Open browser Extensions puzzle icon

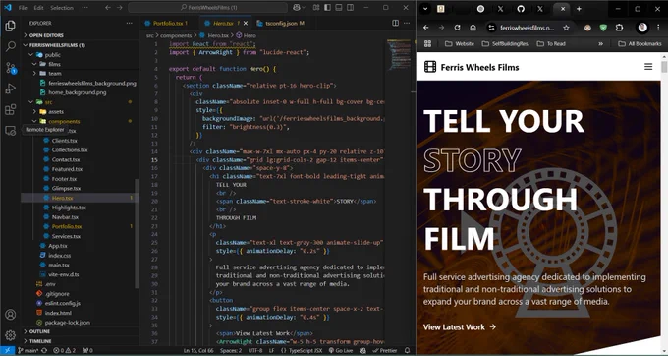(619, 28)
